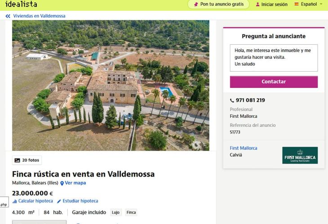Click the Contactar button
The image size is (328, 224).
274,82
